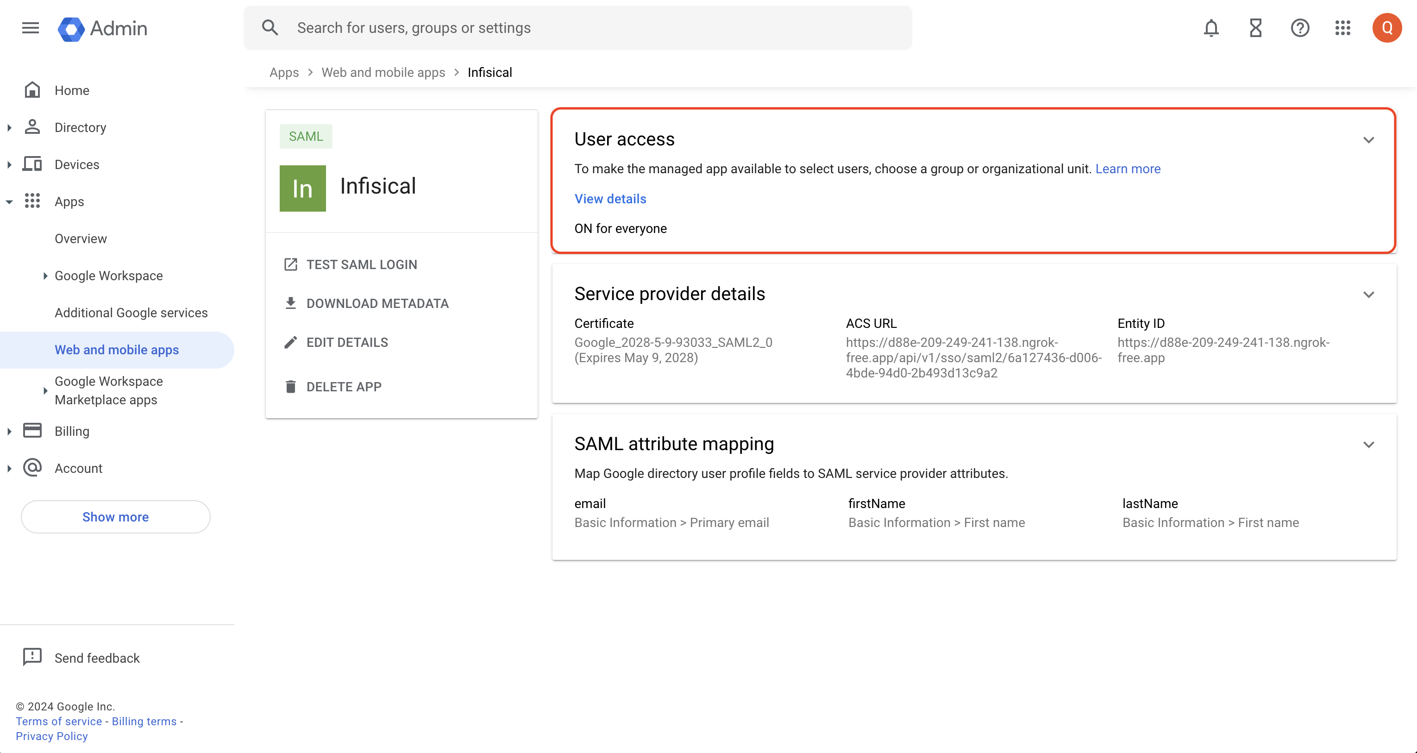Click the Test SAML Login open icon
1417x753 pixels.
(x=290, y=264)
